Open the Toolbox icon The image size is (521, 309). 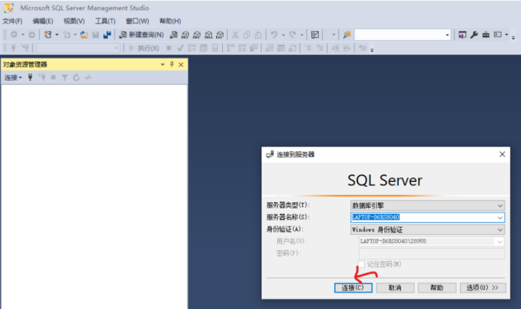tap(486, 35)
